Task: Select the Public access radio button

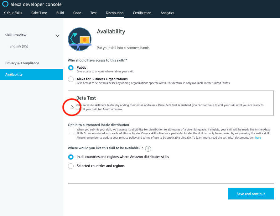Action: point(71,67)
